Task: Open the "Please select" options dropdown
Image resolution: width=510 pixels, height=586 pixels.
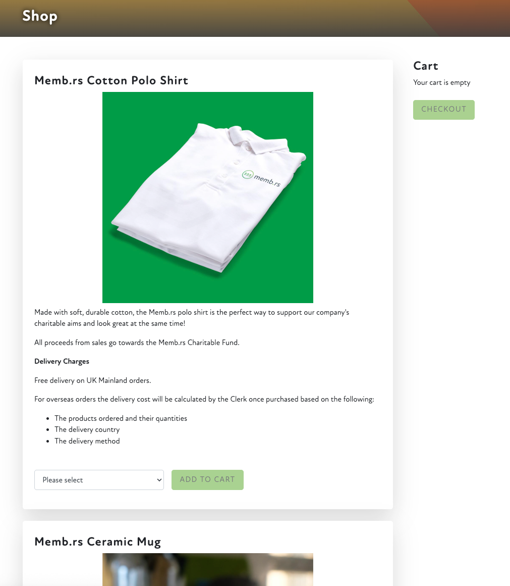Action: tap(99, 480)
